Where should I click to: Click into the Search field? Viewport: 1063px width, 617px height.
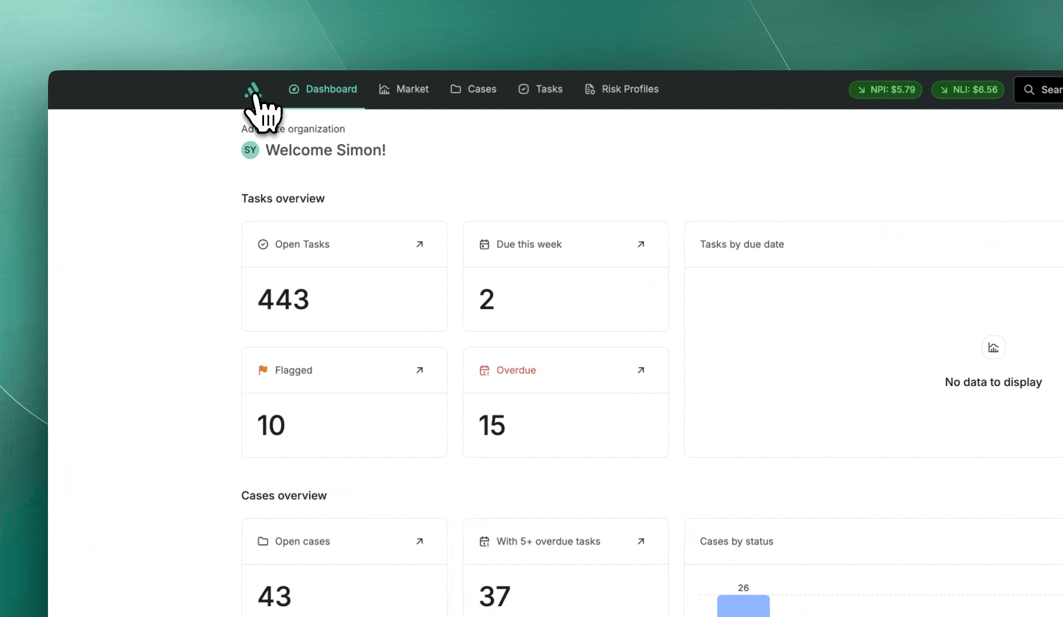pos(1040,90)
